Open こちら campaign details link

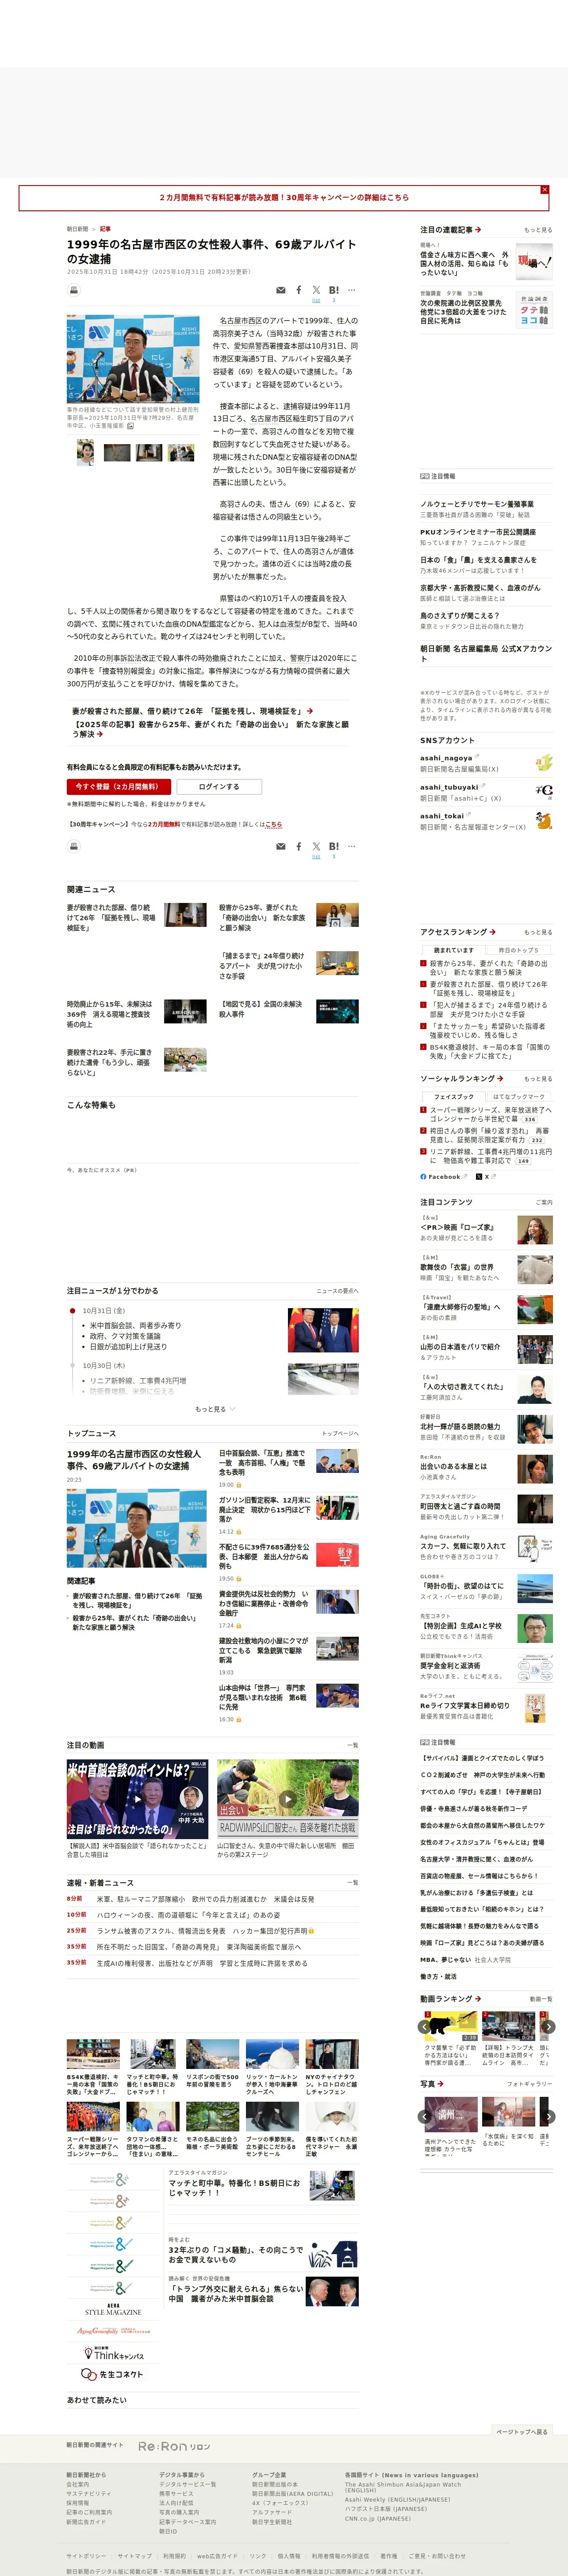point(273,824)
